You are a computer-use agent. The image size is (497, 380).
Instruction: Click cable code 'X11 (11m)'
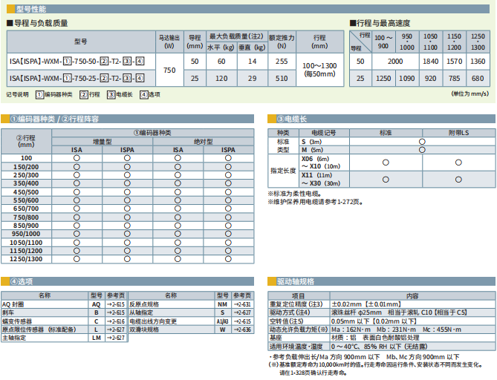coord(316,175)
